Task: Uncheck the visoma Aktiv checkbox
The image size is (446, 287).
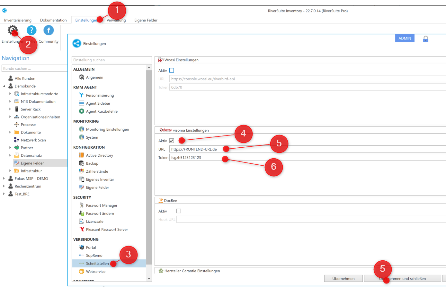Action: (172, 141)
